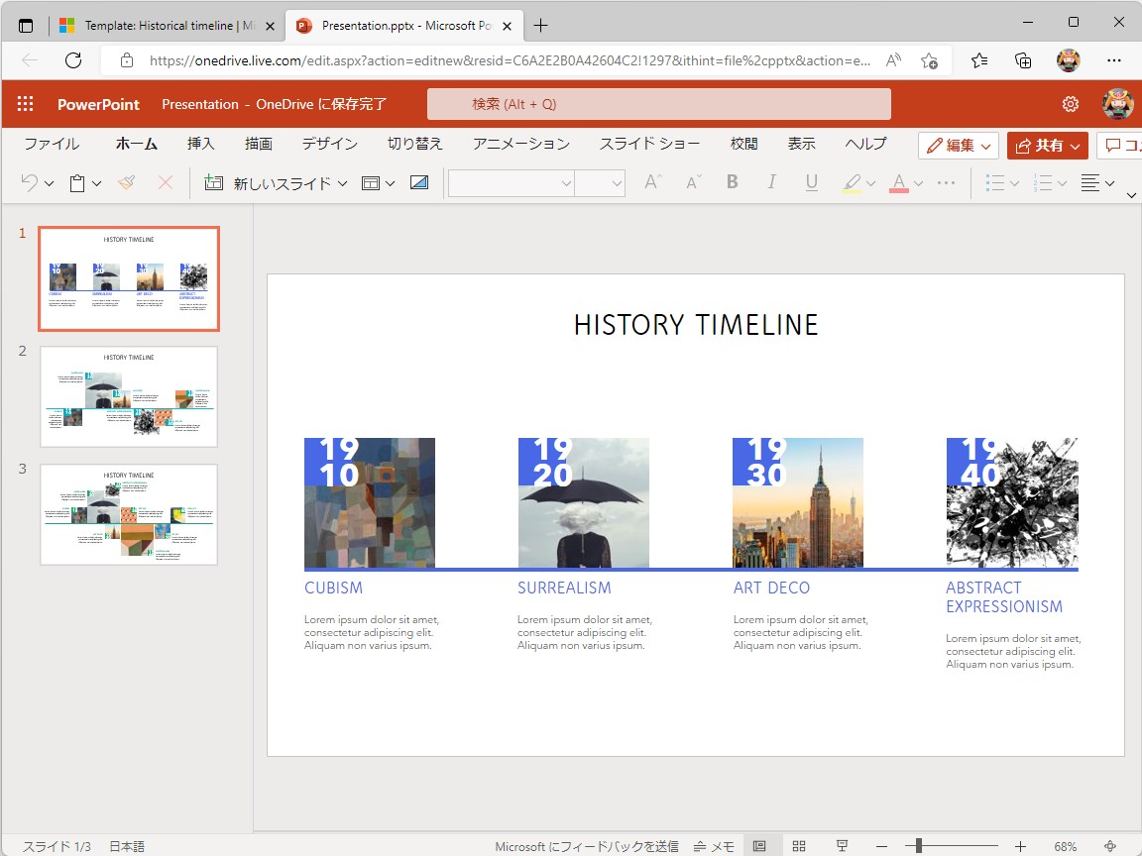Select slide 3 thumbnail in the panel
This screenshot has width=1142, height=856.
pos(129,513)
